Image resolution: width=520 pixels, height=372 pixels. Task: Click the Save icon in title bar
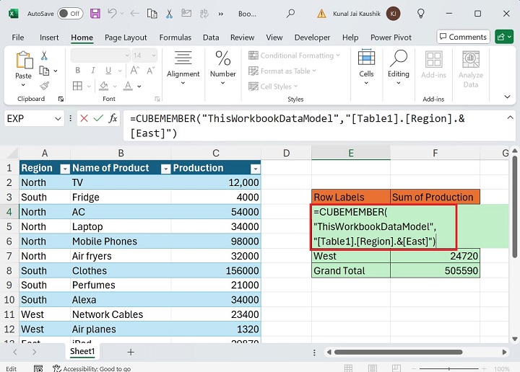tap(94, 14)
